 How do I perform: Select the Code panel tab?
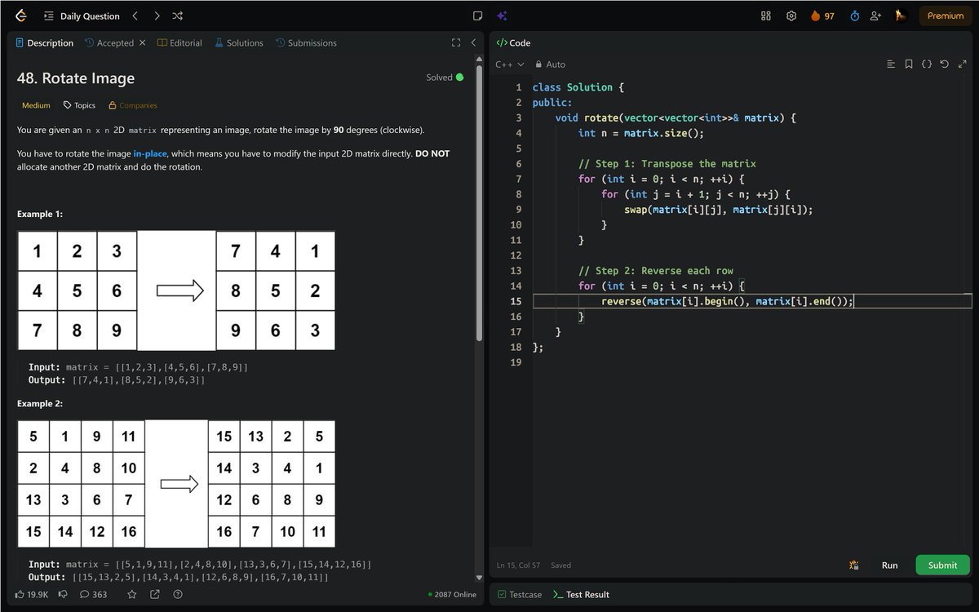pos(513,43)
